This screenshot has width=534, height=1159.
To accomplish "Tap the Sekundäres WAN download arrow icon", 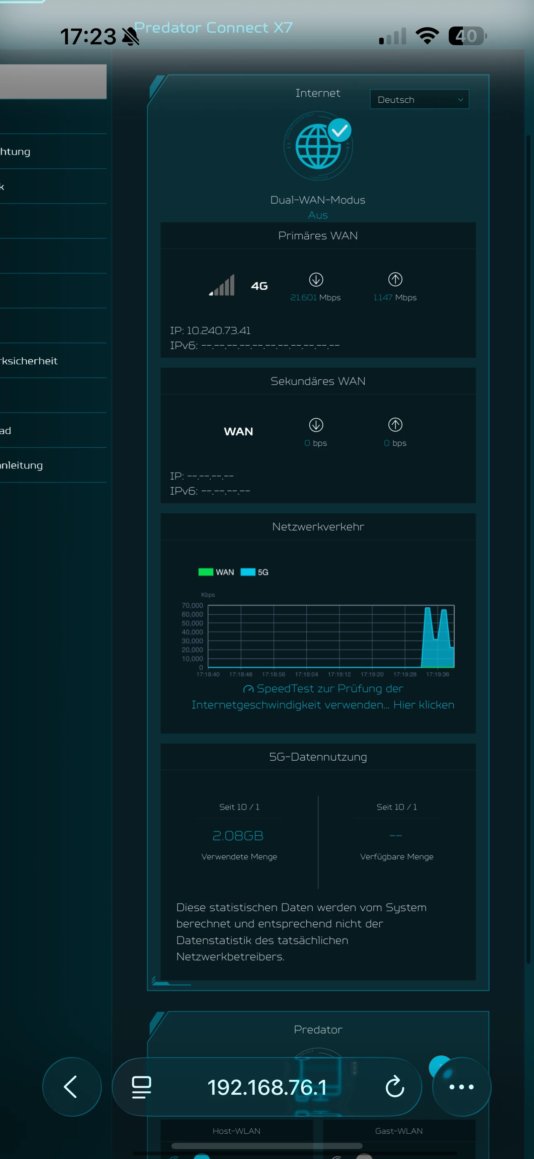I will pyautogui.click(x=316, y=425).
